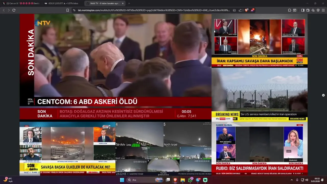Open the multi TV settings gear

[x=323, y=95]
